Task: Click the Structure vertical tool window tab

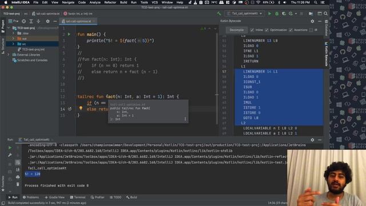Action: tap(3, 46)
